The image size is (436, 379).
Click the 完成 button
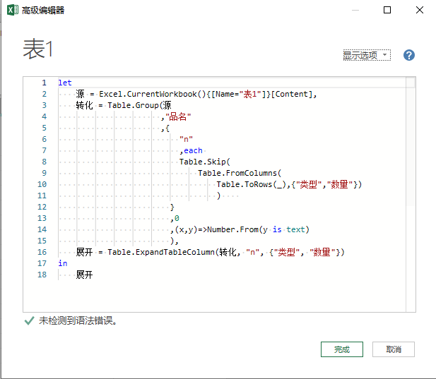pos(342,349)
